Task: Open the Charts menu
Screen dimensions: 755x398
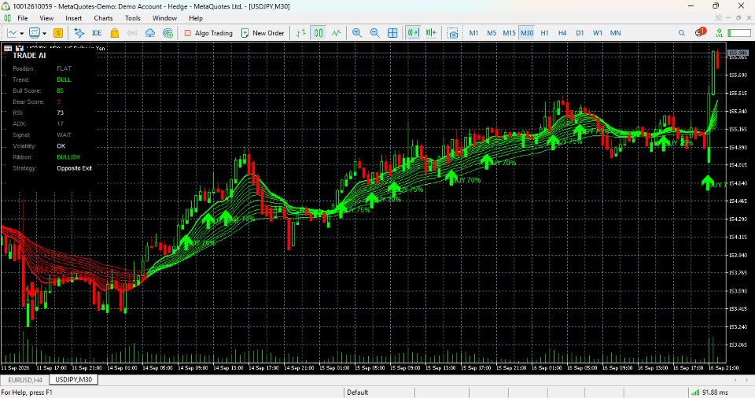Action: tap(103, 18)
